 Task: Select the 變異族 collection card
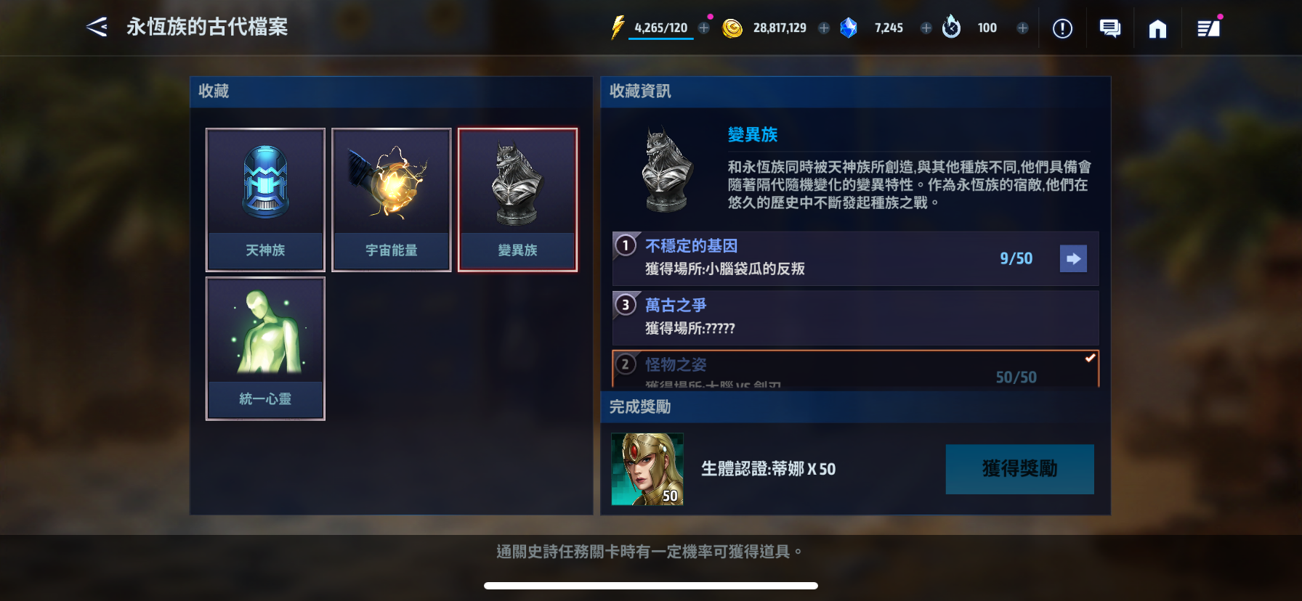(517, 200)
